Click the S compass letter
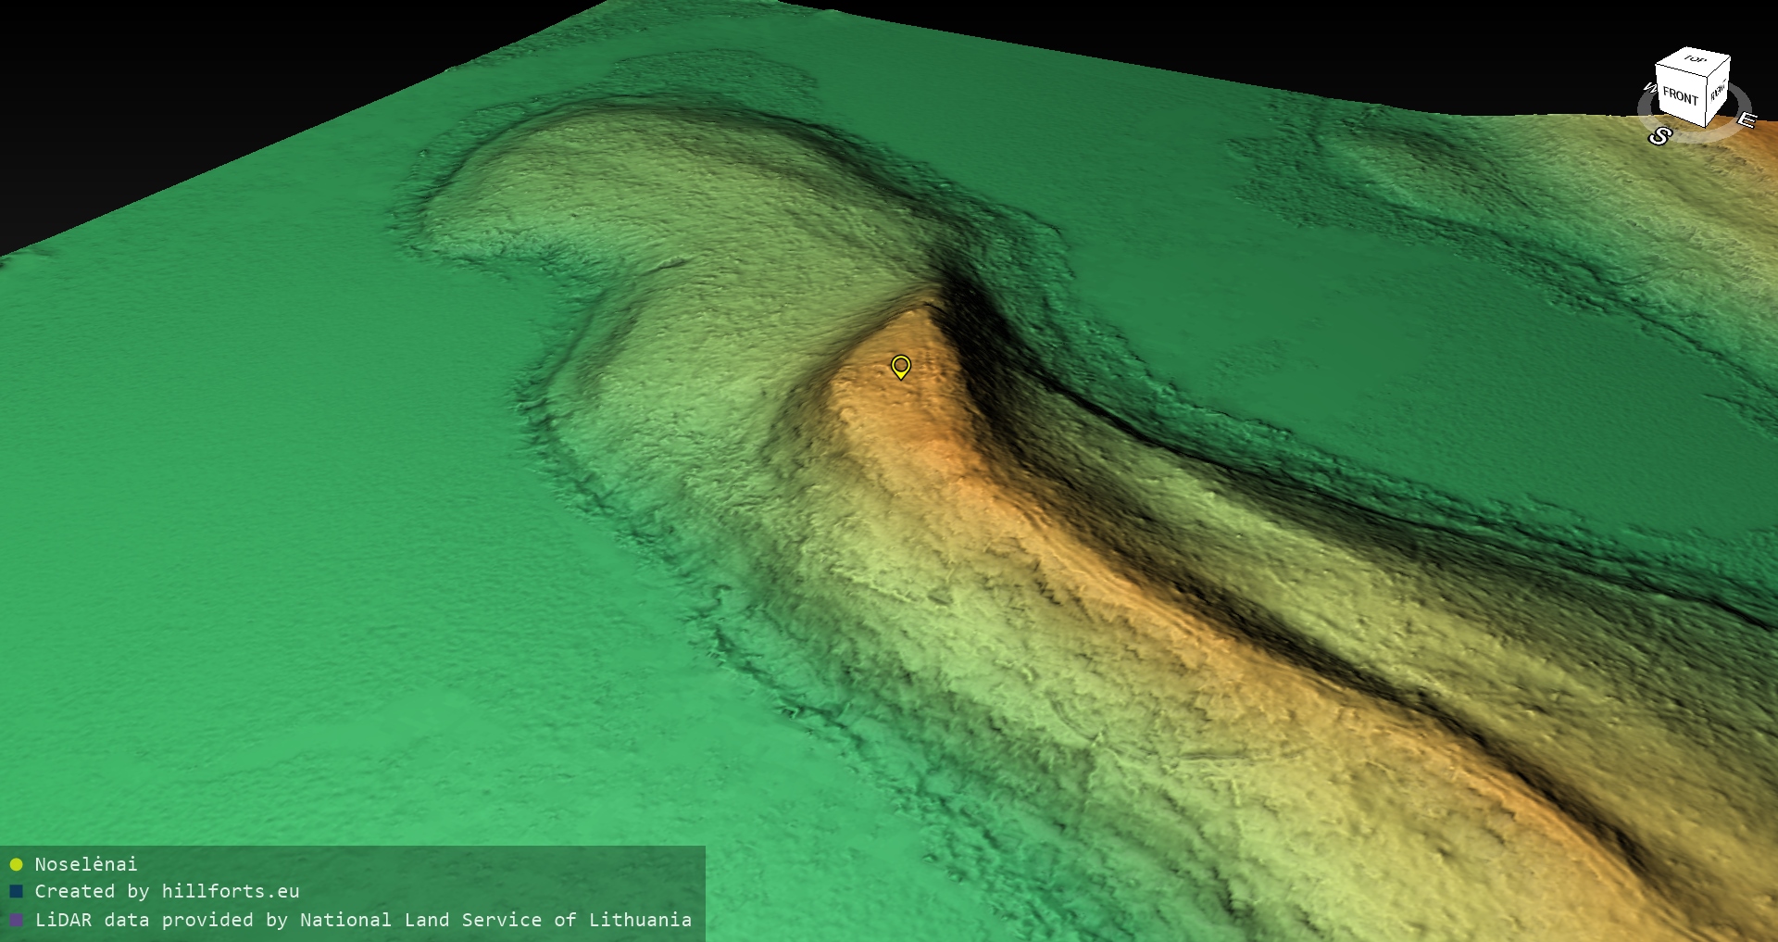 (x=1659, y=136)
